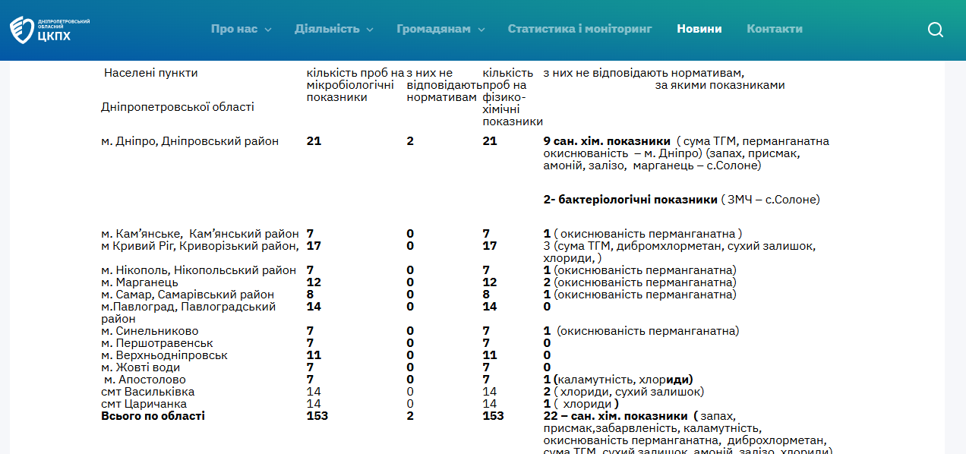966x454 pixels.
Task: Open the Діяльність menu item
Action: [x=327, y=29]
